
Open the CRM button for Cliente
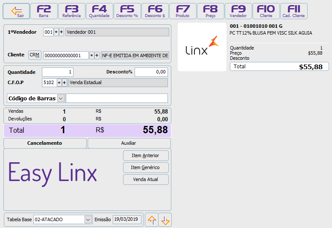click(35, 55)
